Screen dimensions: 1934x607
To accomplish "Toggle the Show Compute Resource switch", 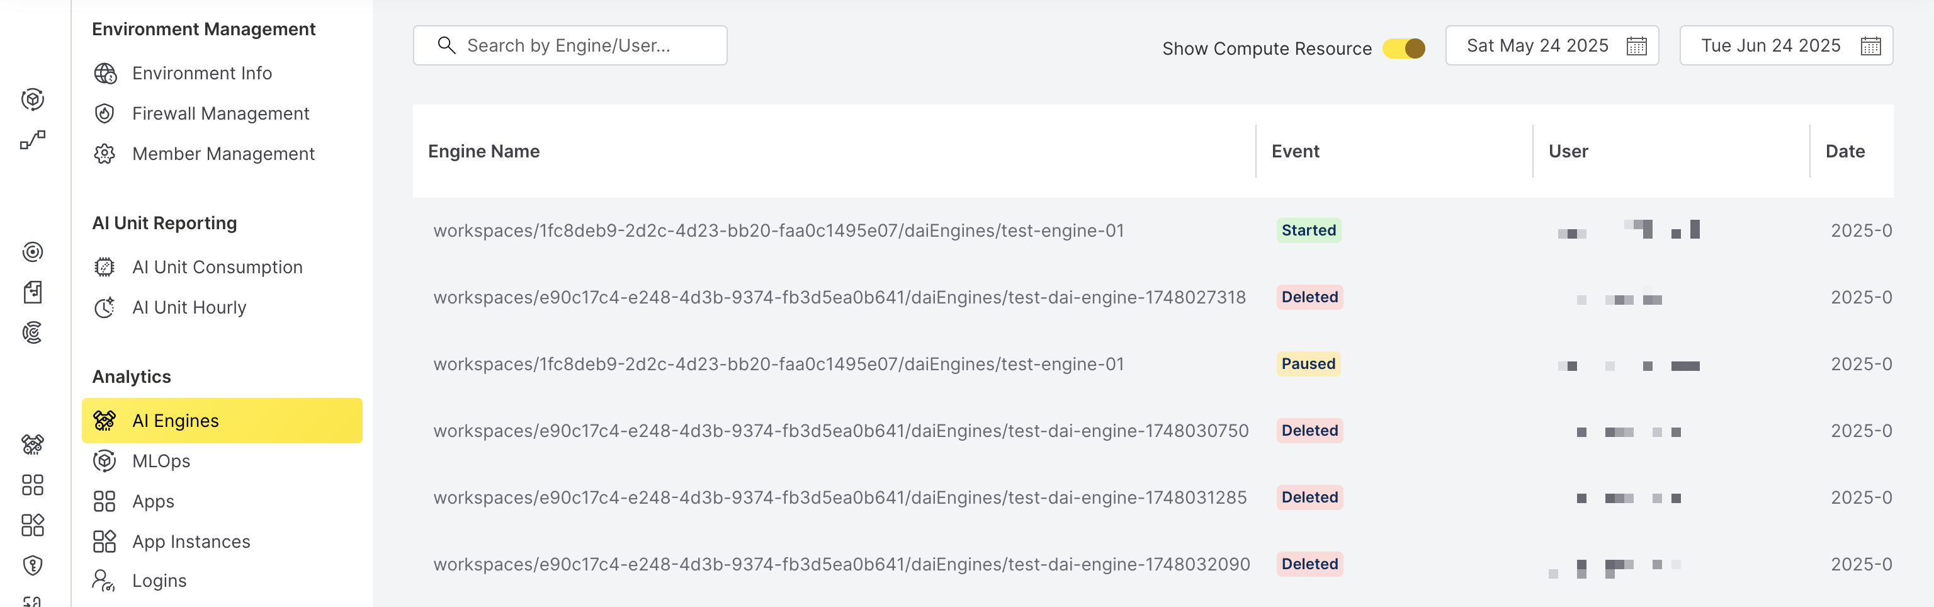I will (x=1403, y=48).
